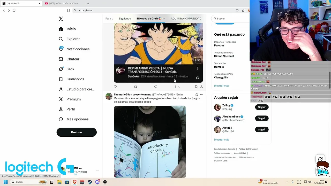This screenshot has height=186, width=331.
Task: Follow Zeling account
Action: pyautogui.click(x=262, y=107)
